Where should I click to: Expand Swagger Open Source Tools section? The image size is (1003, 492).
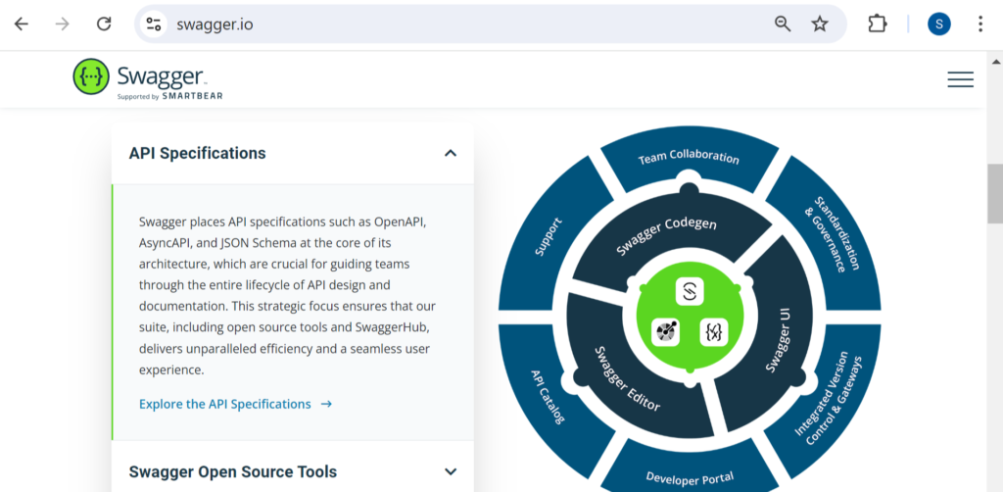click(x=451, y=471)
